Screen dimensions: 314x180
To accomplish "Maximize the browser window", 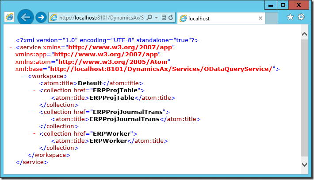I will point(283,5).
